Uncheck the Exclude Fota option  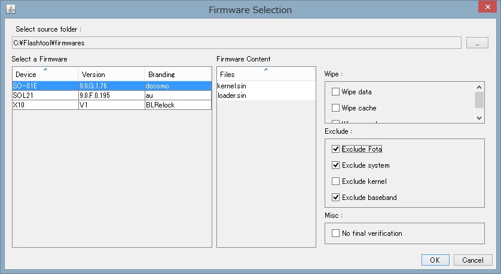336,149
